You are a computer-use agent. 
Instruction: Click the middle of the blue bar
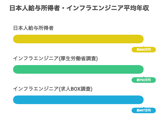(78, 100)
